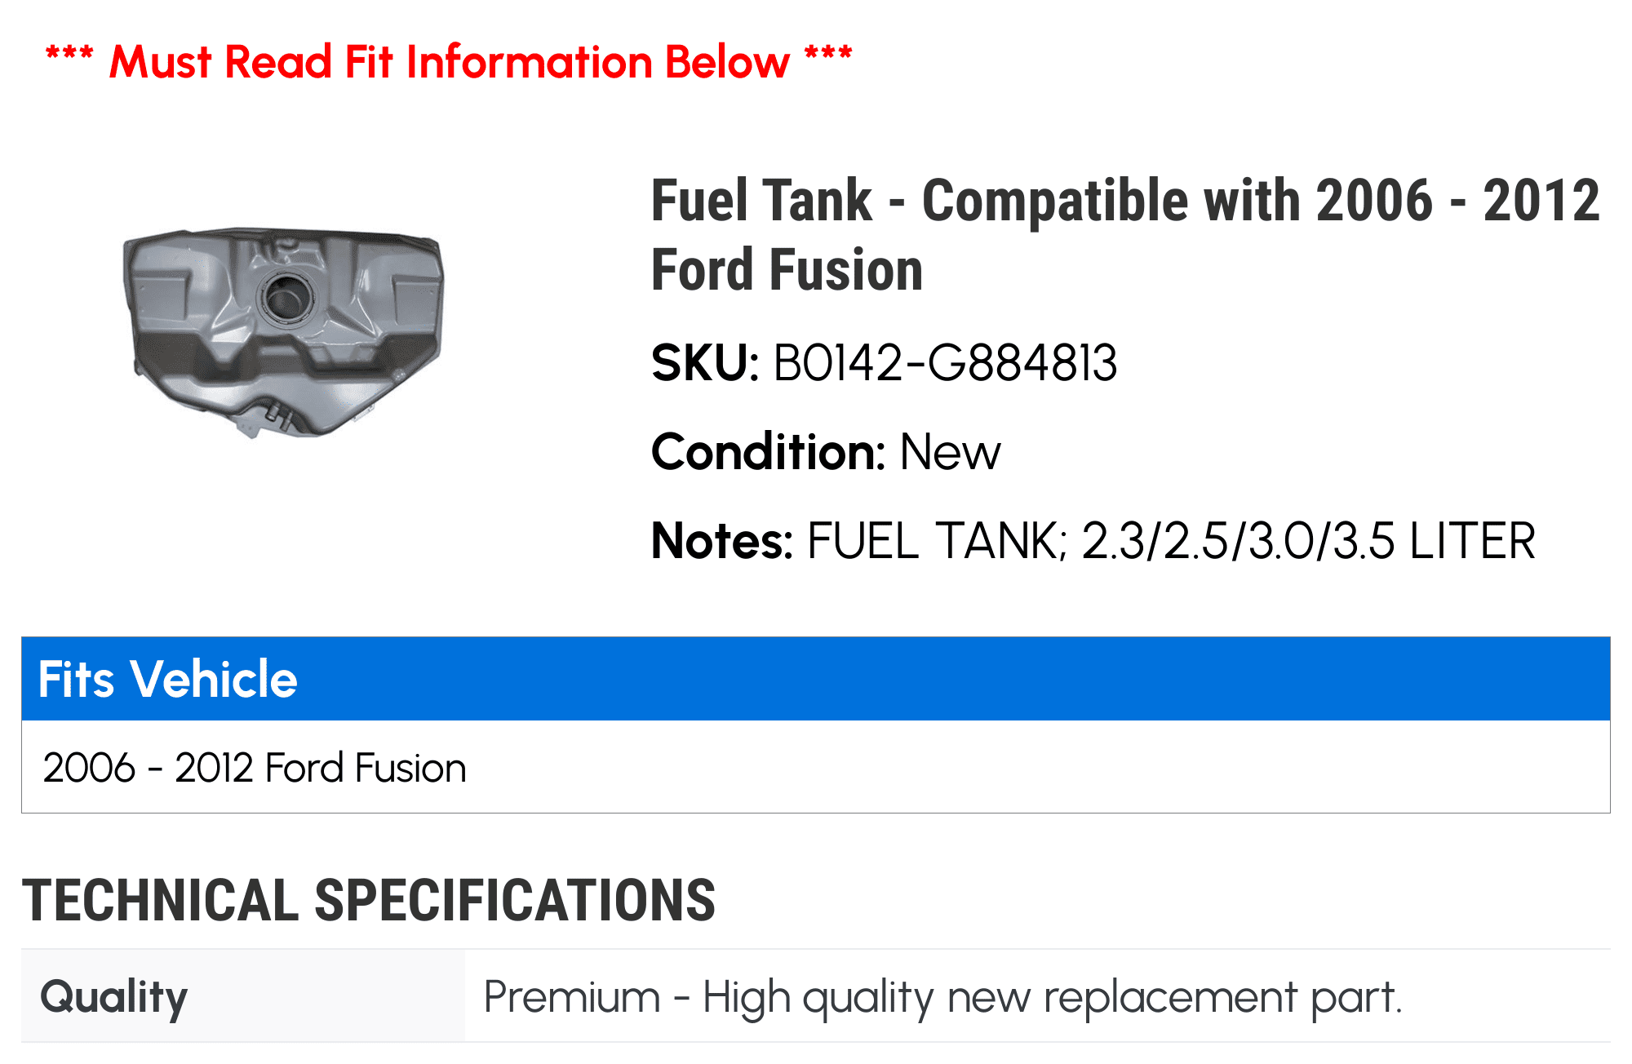Click the bold "Condition:" label
Screen dimensions: 1632x1064
(768, 452)
